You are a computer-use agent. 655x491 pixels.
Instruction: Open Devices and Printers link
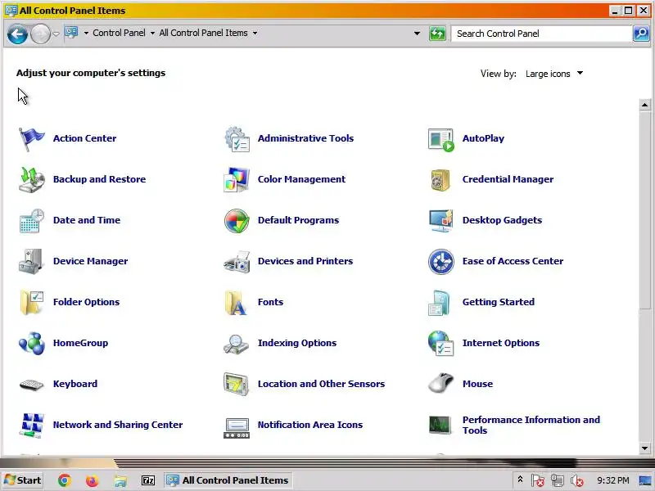click(x=305, y=261)
